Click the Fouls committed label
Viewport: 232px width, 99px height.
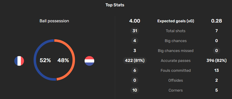point(176,70)
